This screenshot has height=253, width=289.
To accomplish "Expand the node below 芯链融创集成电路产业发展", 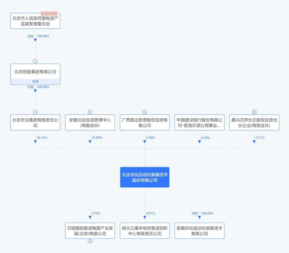I will [90, 241].
